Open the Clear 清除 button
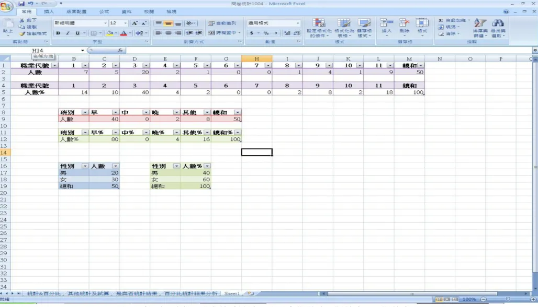Image resolution: width=538 pixels, height=307 pixels. coord(449,33)
